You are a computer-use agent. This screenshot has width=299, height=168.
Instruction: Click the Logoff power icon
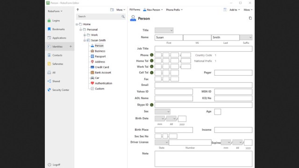(50, 165)
